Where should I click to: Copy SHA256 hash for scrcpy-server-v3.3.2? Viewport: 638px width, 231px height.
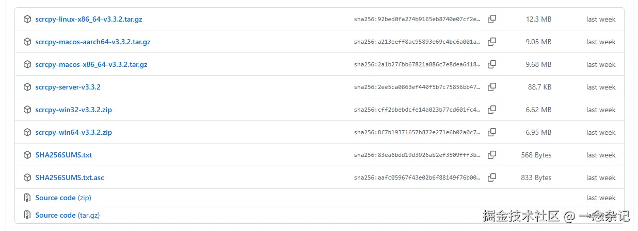(492, 87)
